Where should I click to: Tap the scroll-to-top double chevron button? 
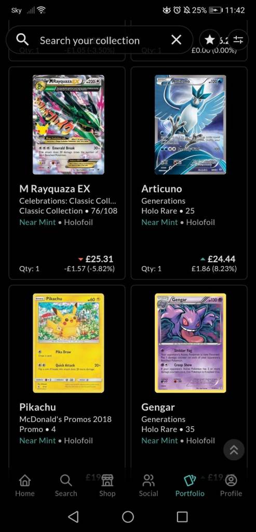pyautogui.click(x=234, y=449)
